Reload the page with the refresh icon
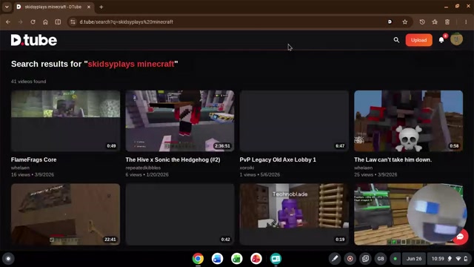Viewport: 474px width, 267px height. 33,22
